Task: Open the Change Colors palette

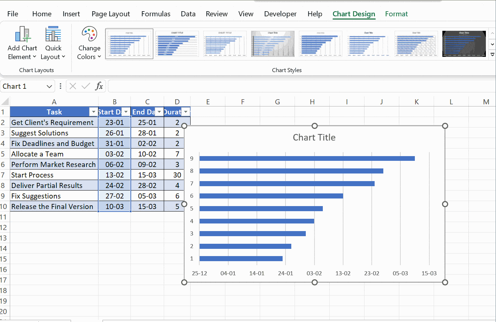Action: (89, 43)
